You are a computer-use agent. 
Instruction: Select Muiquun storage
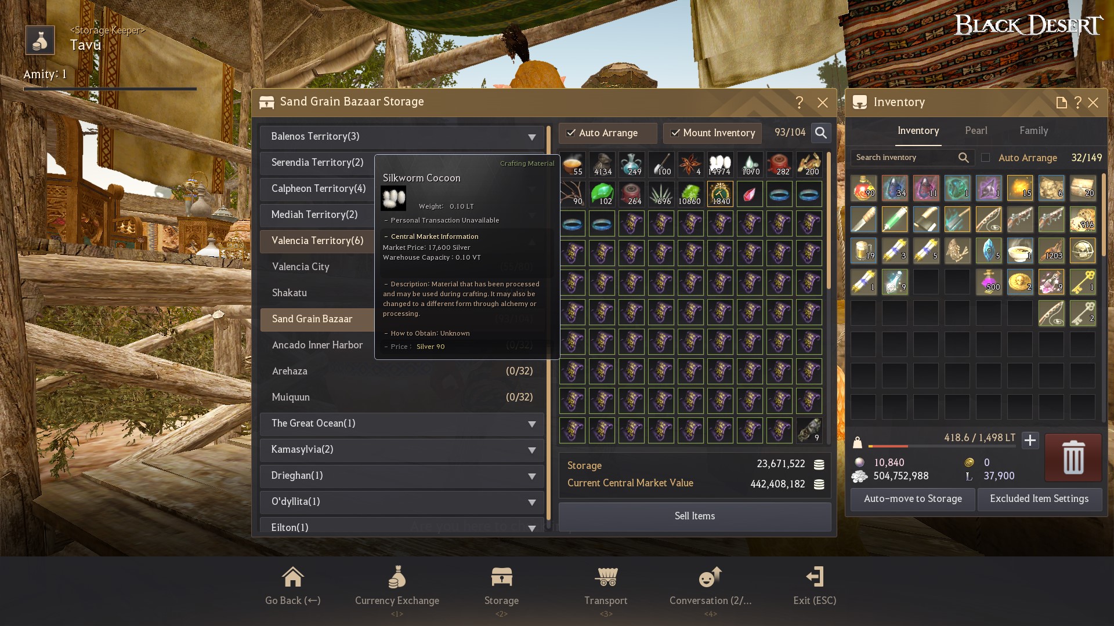pos(402,398)
